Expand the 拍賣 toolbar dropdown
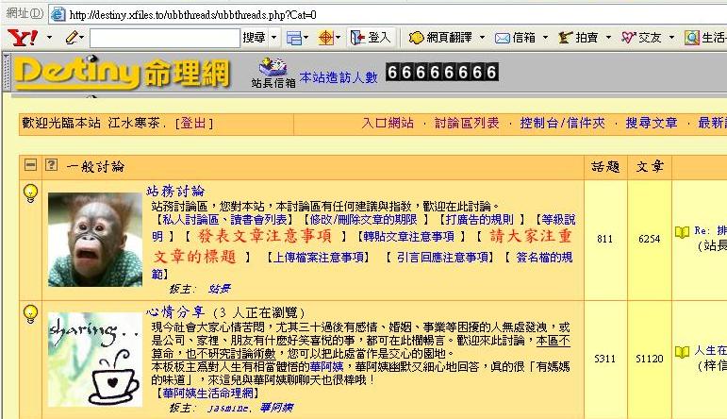The width and height of the screenshot is (727, 419). 608,38
